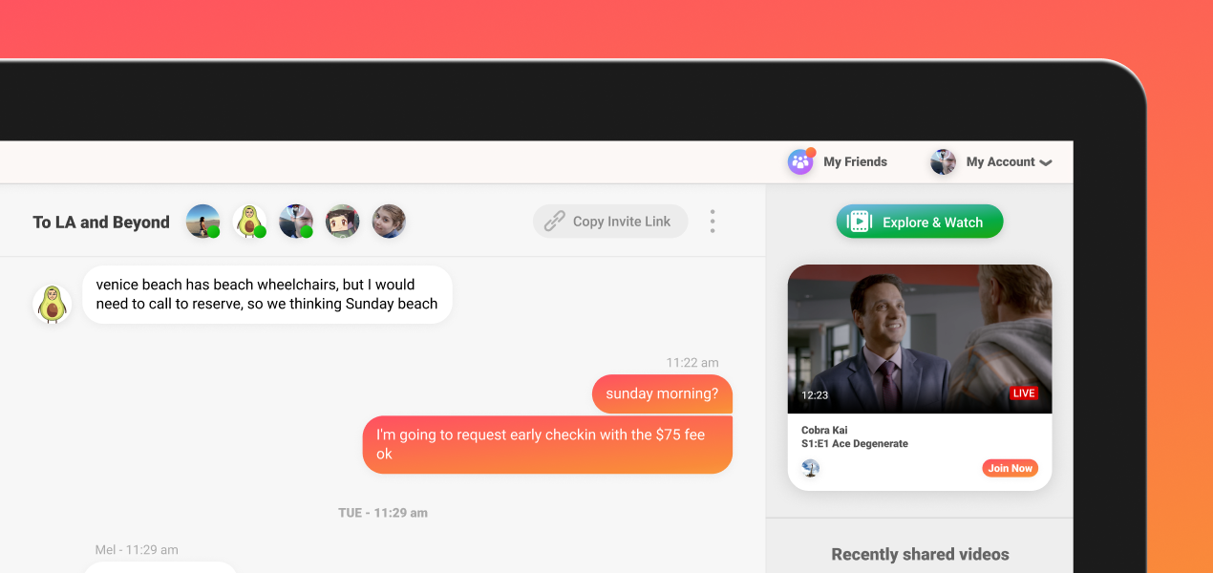Click the avocado avatar in the chat header
1213x573 pixels.
[x=249, y=222]
